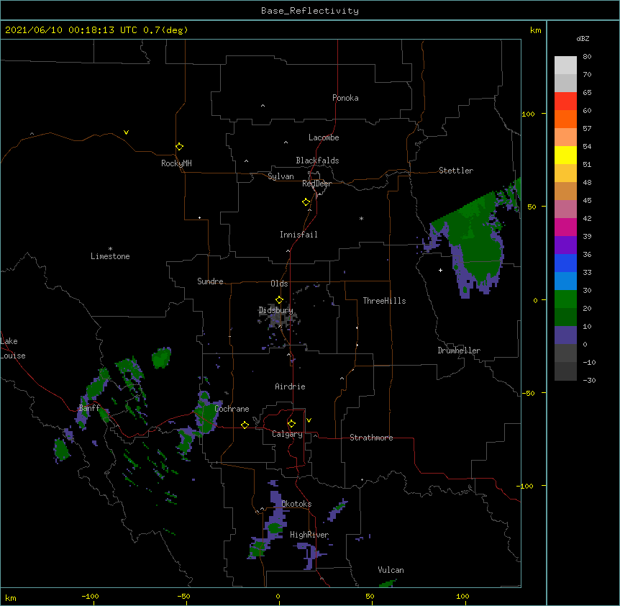Click the yellow diamond marker above Didsbury
Image resolution: width=620 pixels, height=606 pixels.
tap(279, 300)
